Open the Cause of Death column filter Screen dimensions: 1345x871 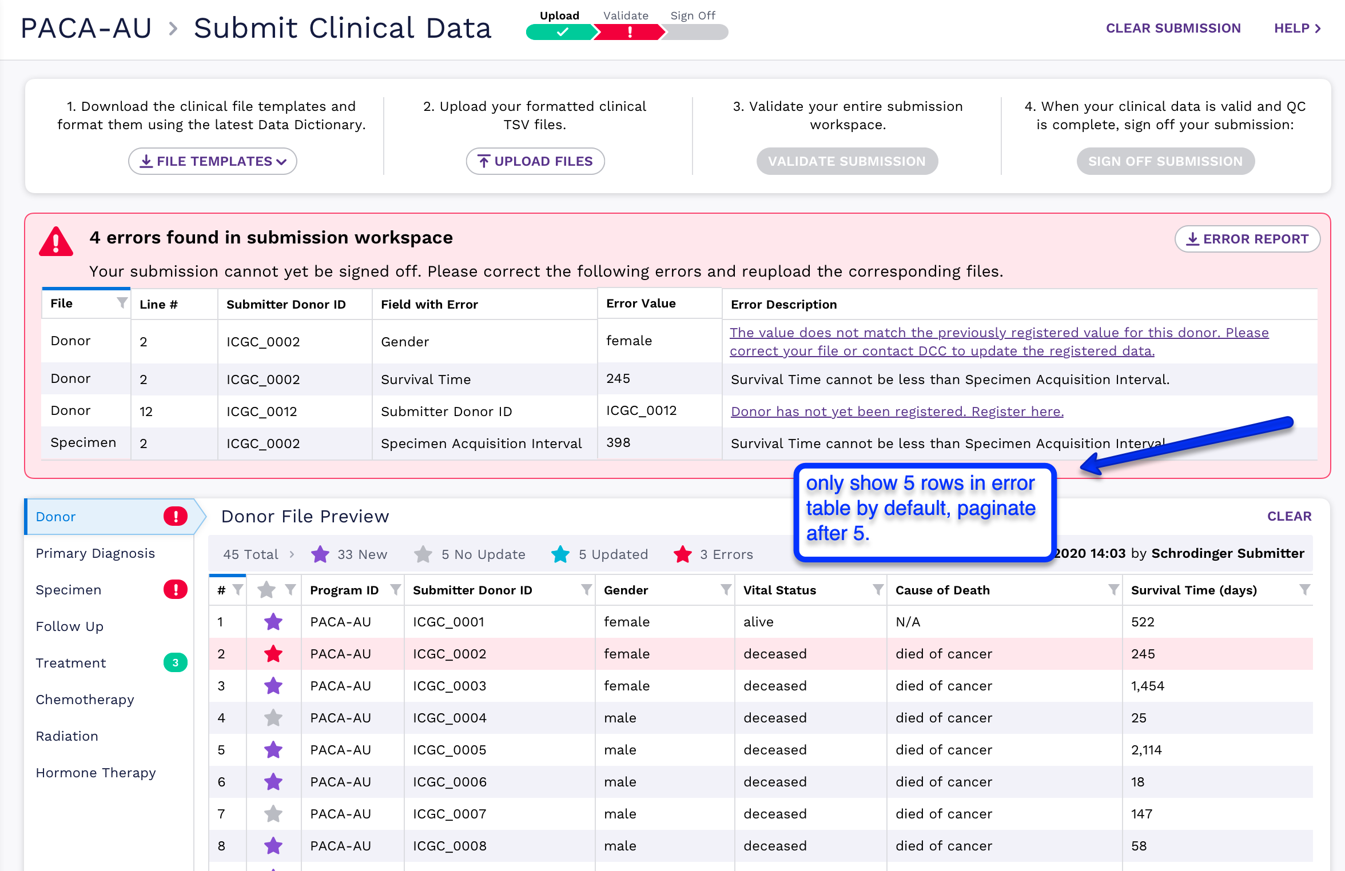point(1113,589)
